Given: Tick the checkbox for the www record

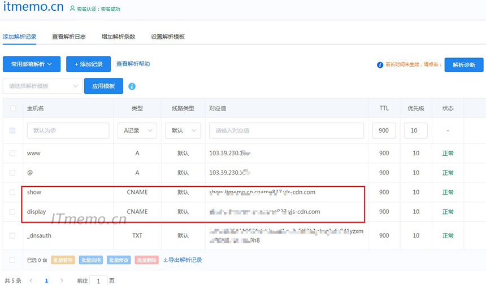Looking at the screenshot, I should (12, 153).
